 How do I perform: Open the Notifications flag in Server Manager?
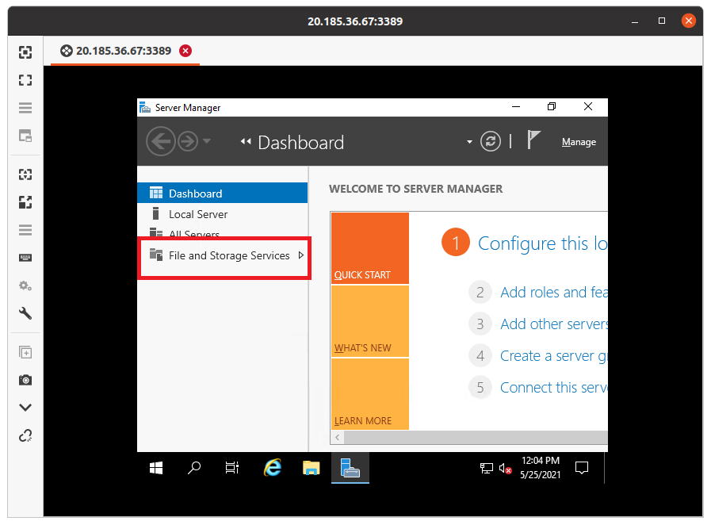click(x=533, y=139)
